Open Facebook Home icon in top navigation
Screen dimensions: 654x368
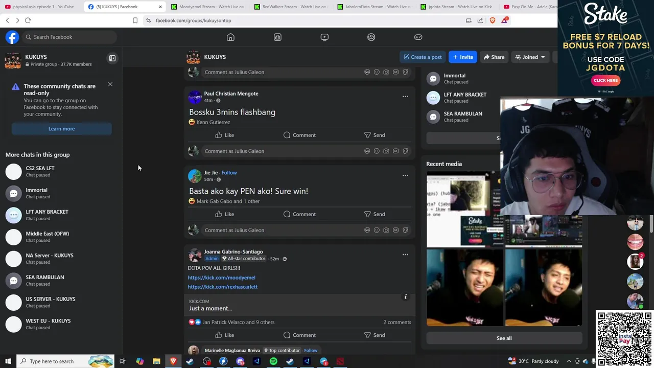(230, 37)
